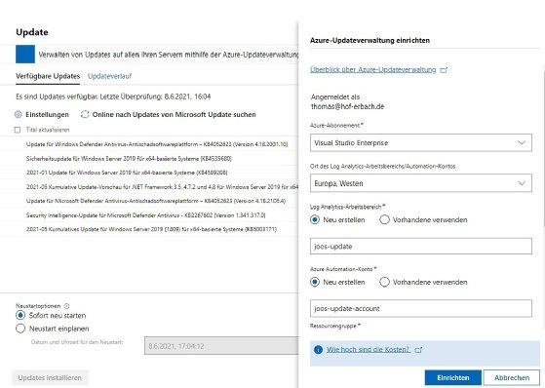This screenshot has height=388, width=545.
Task: Click the external link icon beside Überblick link
Action: click(x=444, y=70)
